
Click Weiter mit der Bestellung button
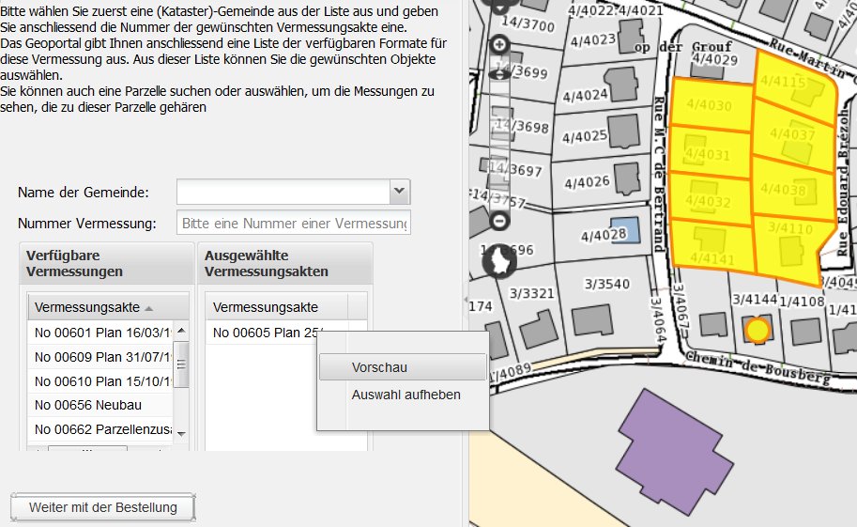[102, 507]
